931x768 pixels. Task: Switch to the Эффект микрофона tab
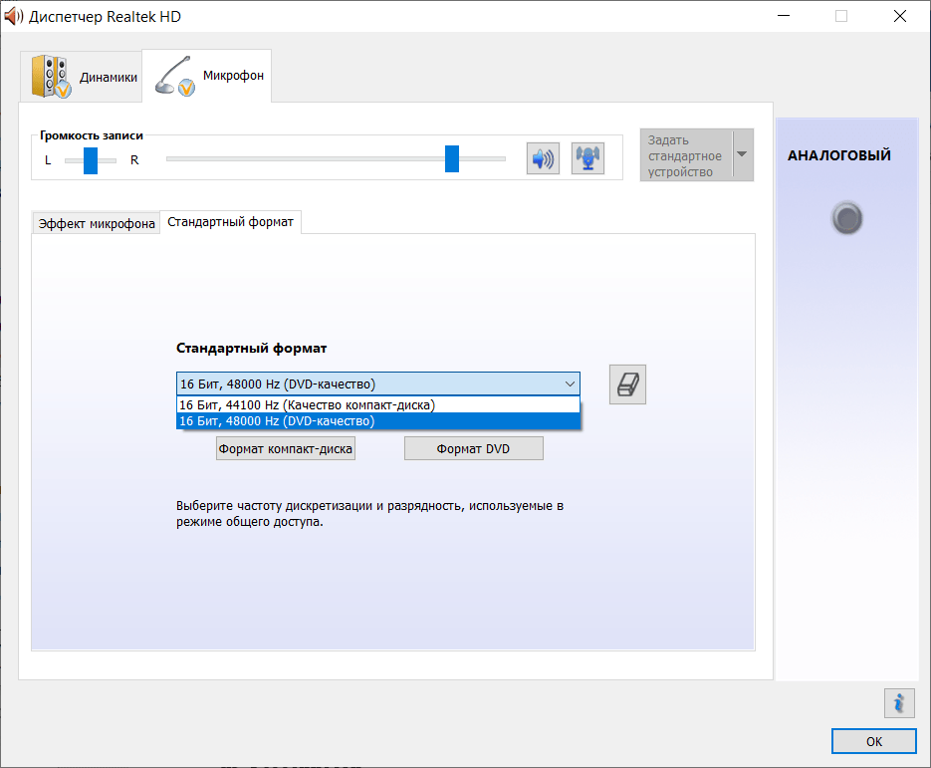coord(96,222)
